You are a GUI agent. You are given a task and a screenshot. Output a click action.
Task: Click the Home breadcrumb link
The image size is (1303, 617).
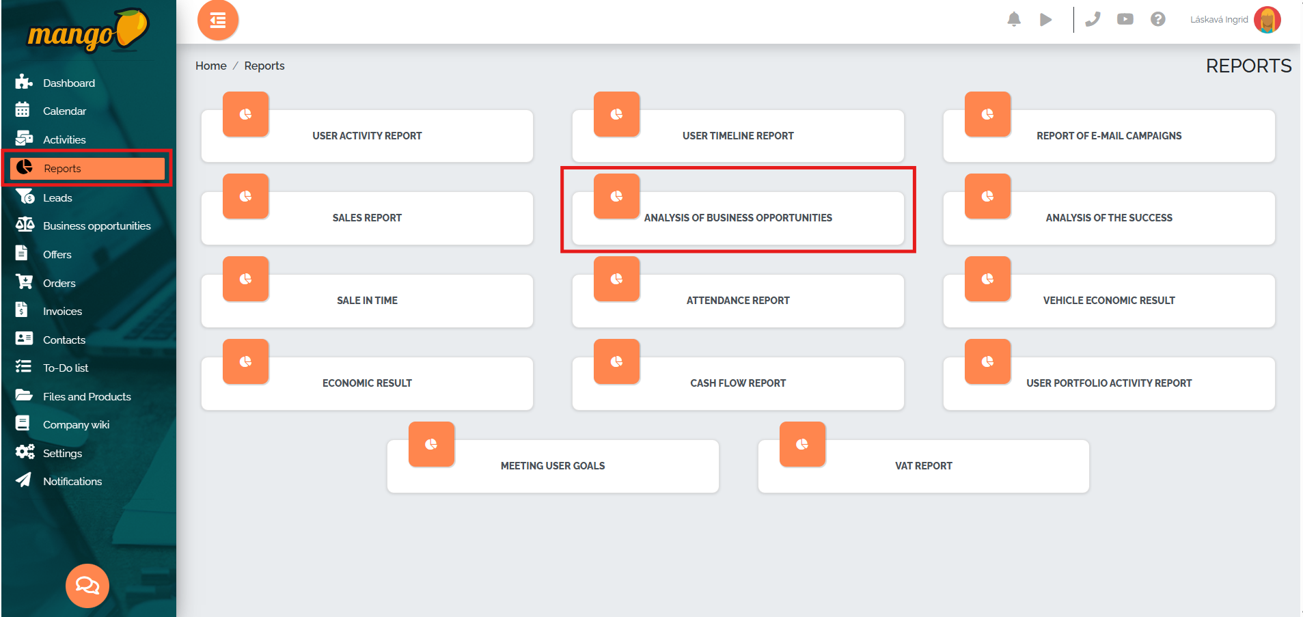[210, 66]
